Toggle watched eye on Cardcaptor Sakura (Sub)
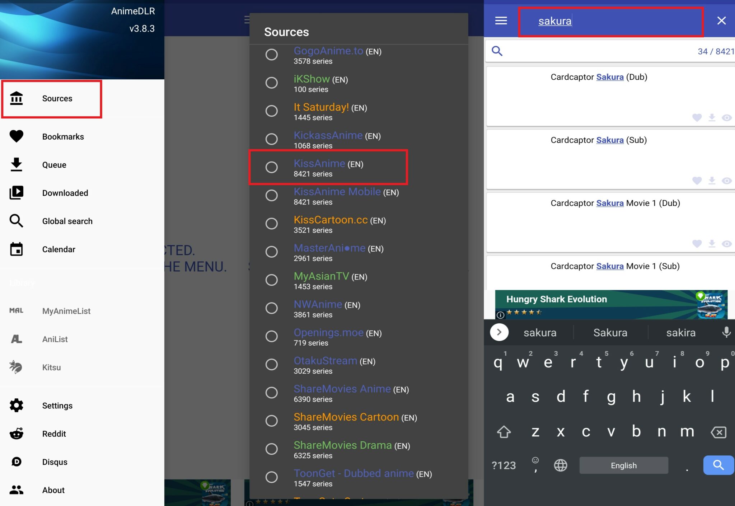735x506 pixels. pyautogui.click(x=727, y=181)
